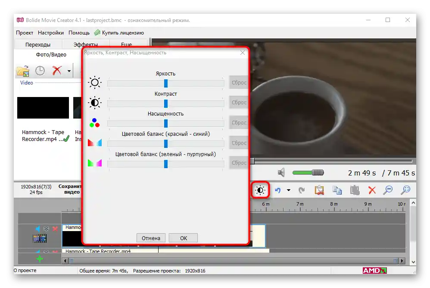Click the Яркость slider handle

point(165,83)
